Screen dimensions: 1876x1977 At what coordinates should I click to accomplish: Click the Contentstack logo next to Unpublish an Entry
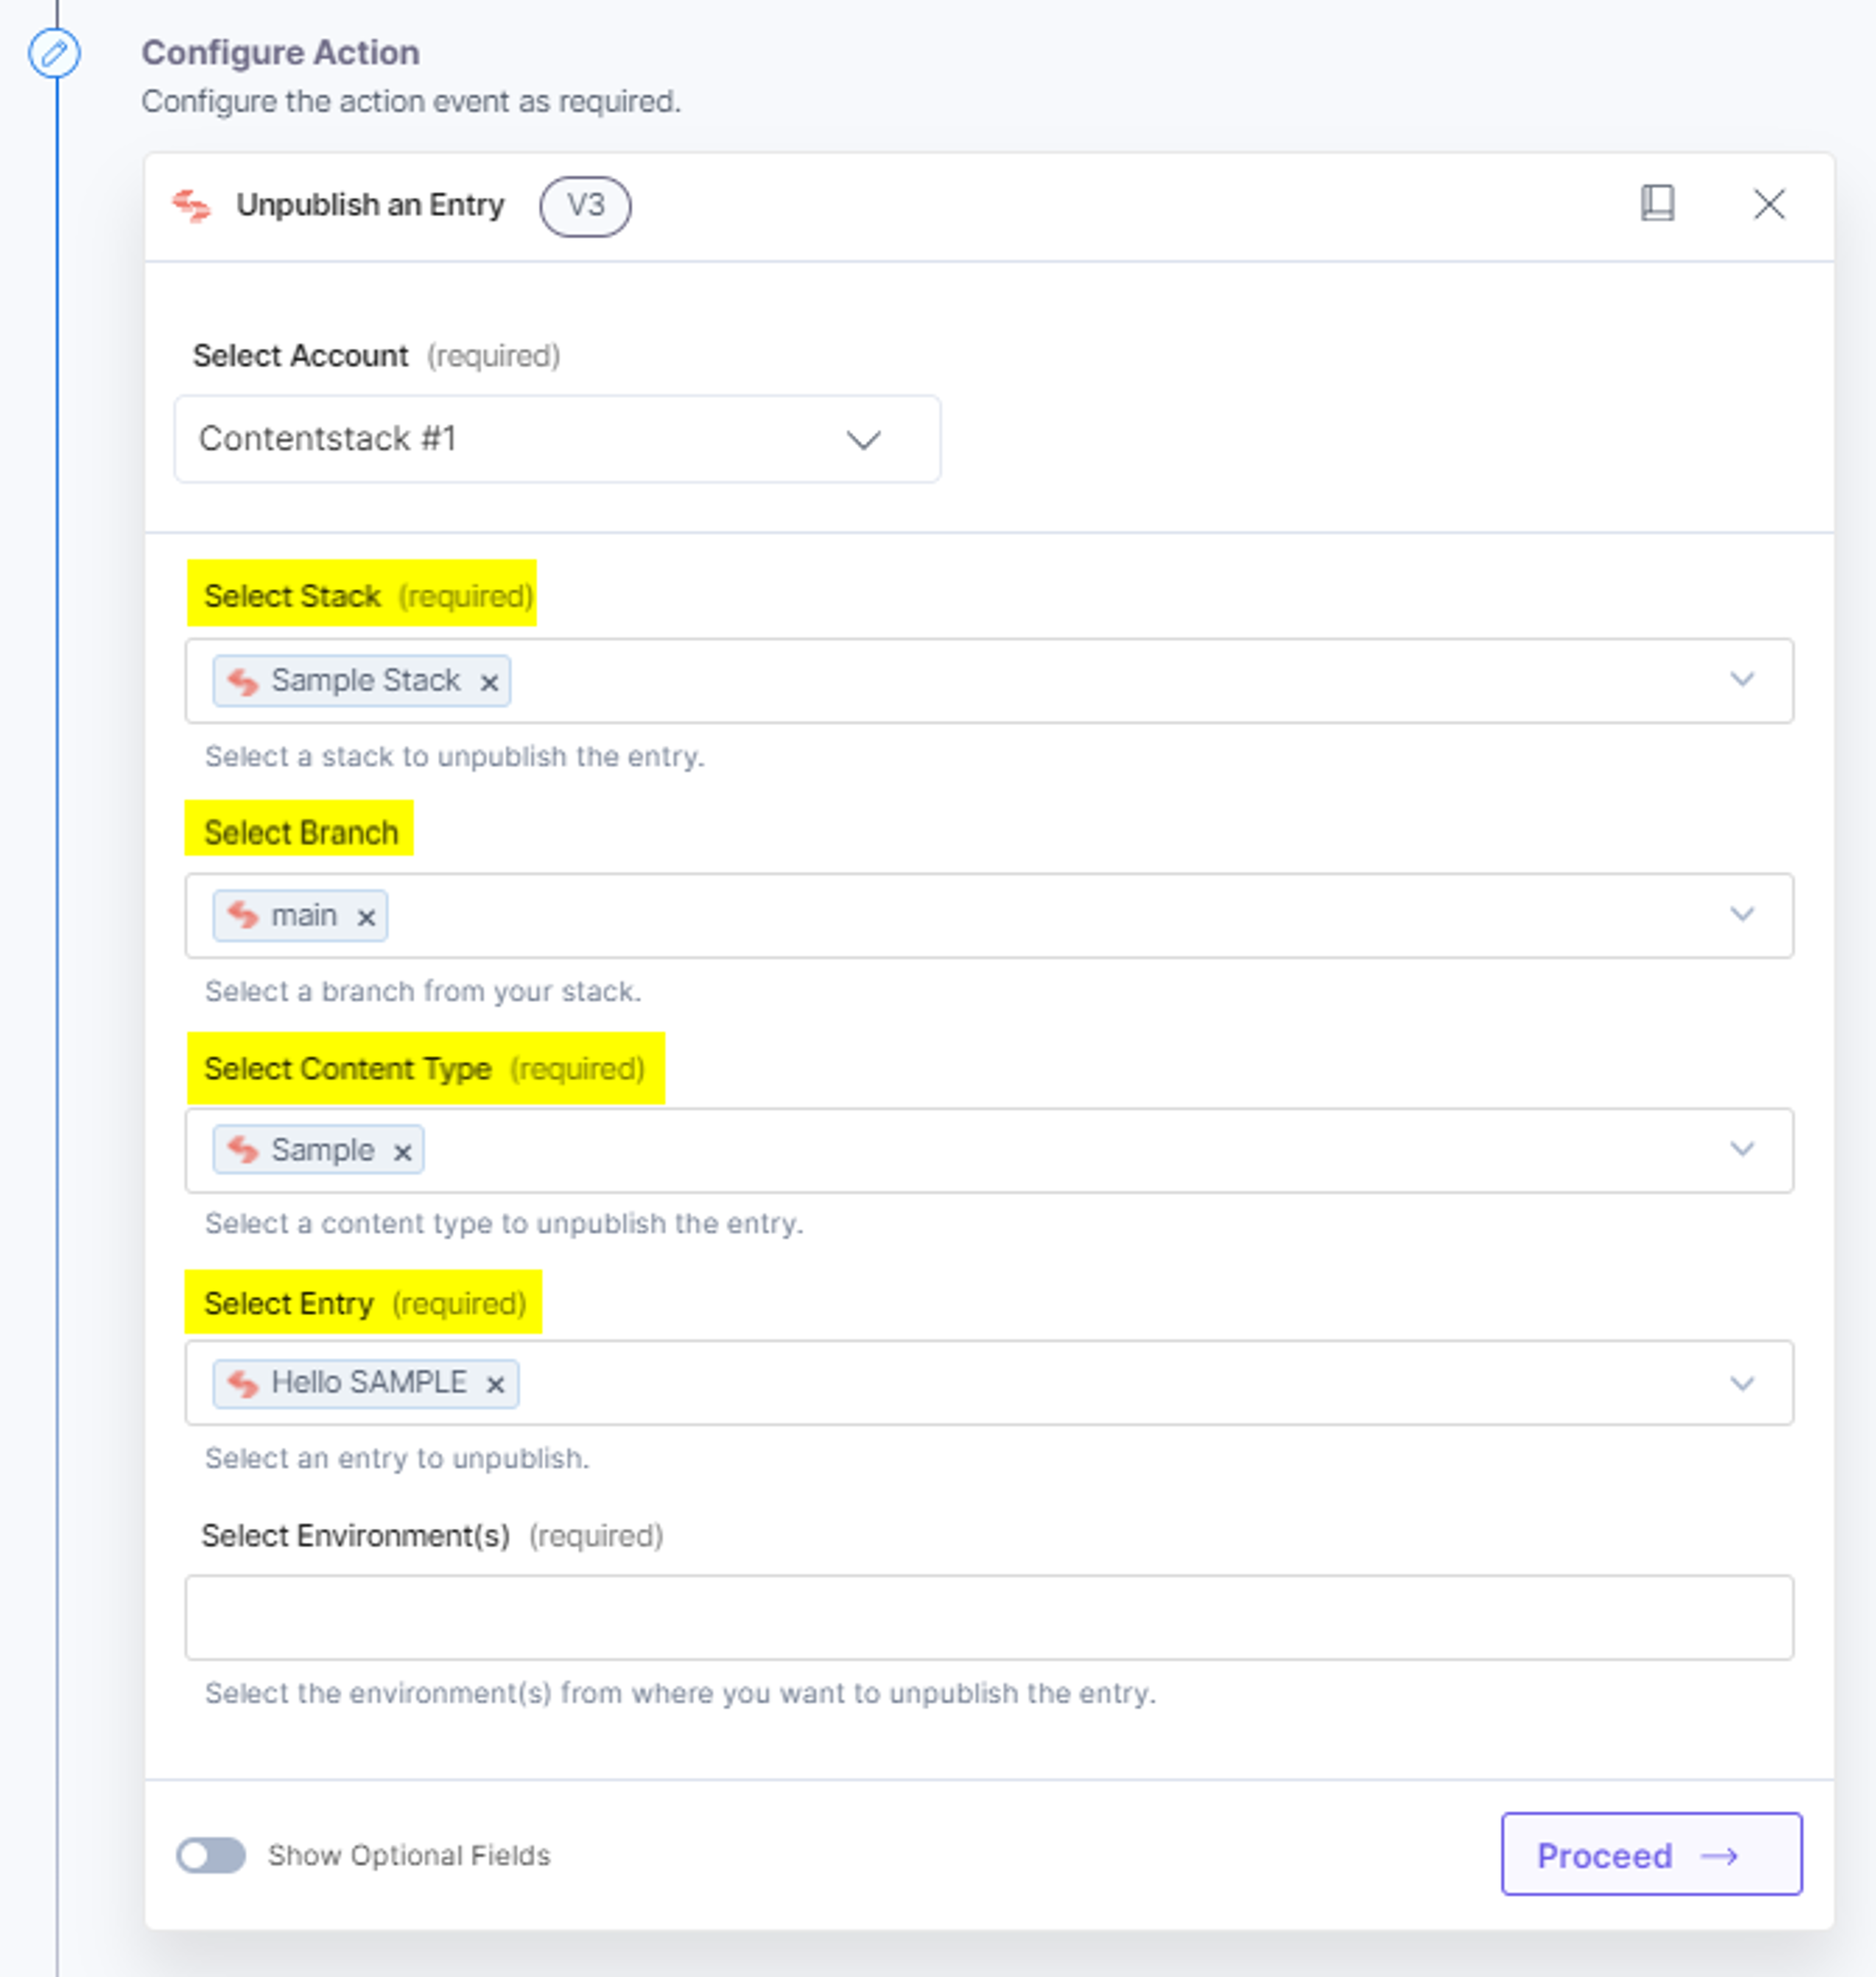(191, 205)
